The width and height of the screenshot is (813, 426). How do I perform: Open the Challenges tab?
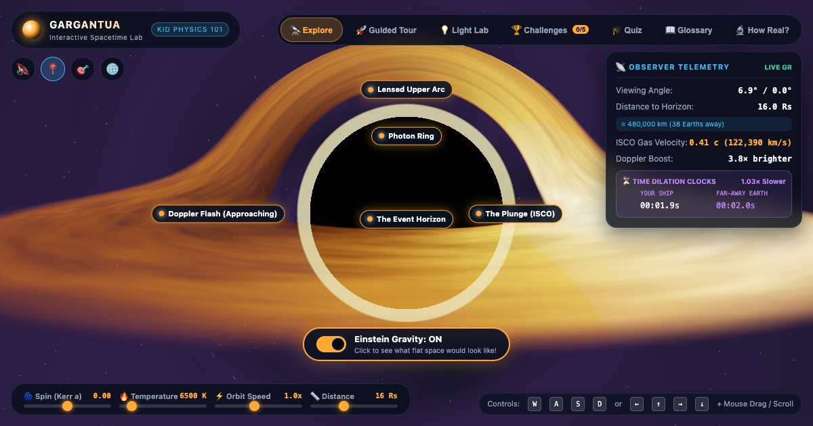point(549,30)
